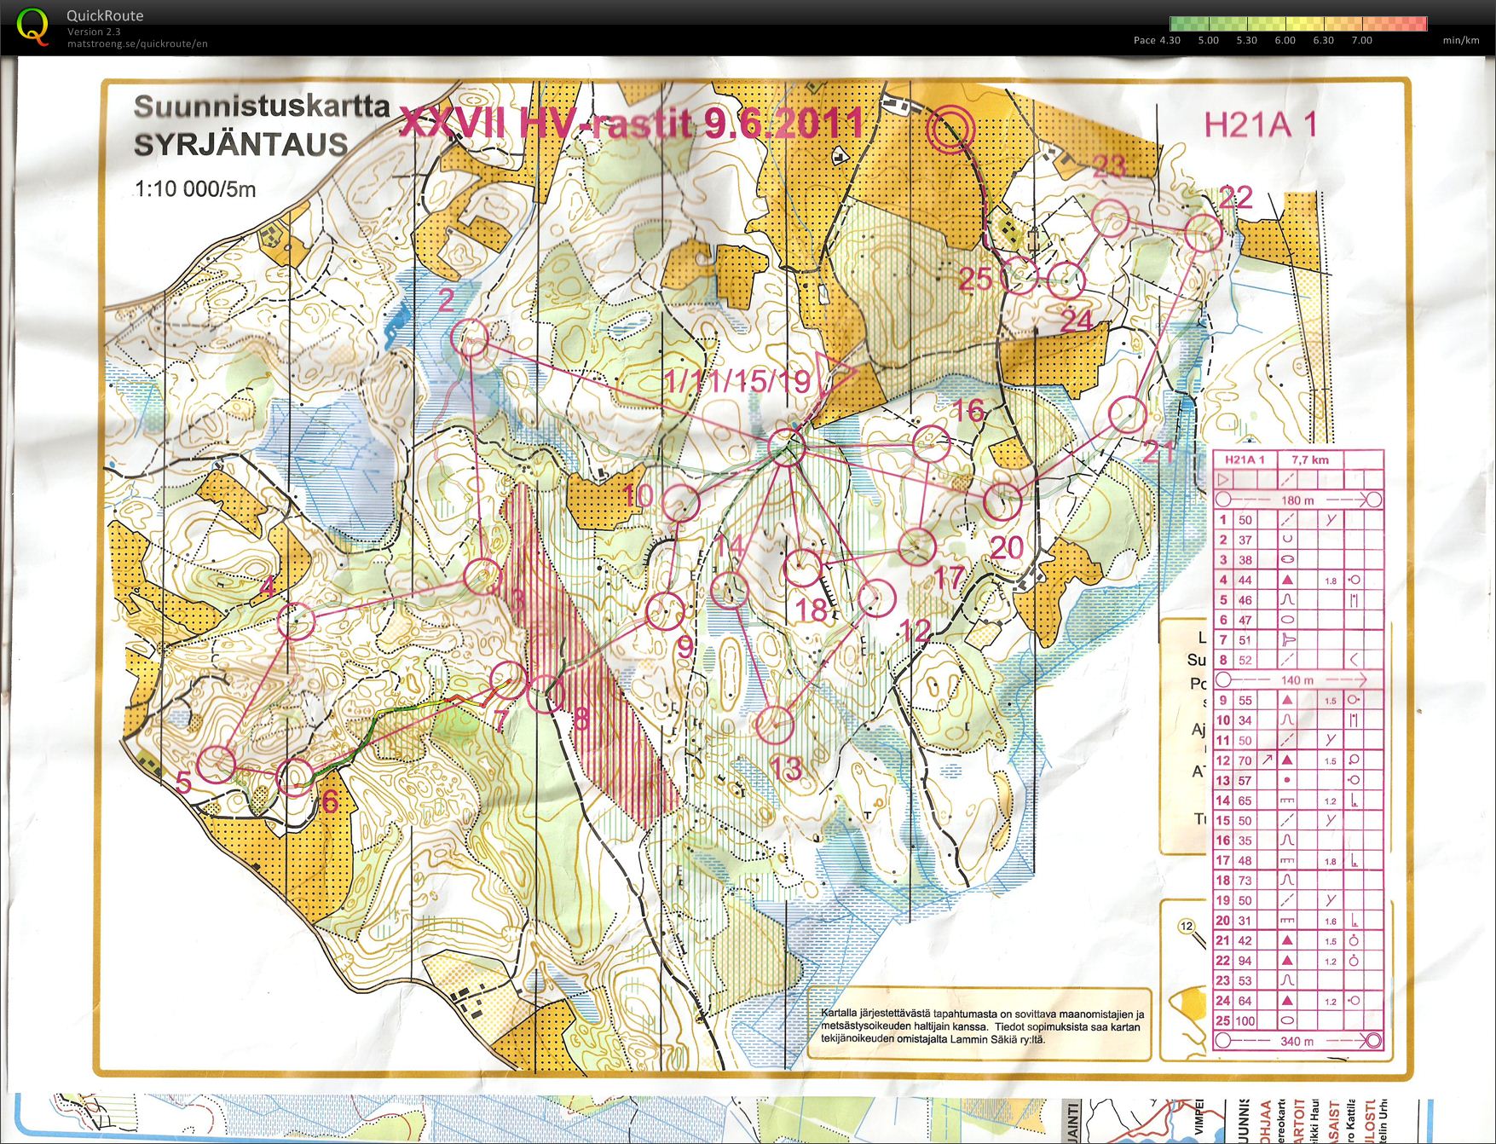Click the green end of pace scale
The height and width of the screenshot is (1144, 1496).
tap(1181, 24)
